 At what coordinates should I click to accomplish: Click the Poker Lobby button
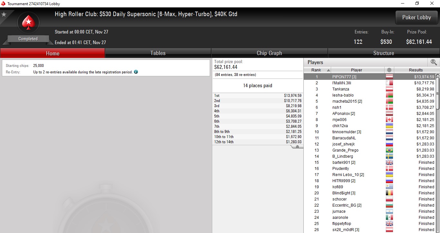(416, 17)
